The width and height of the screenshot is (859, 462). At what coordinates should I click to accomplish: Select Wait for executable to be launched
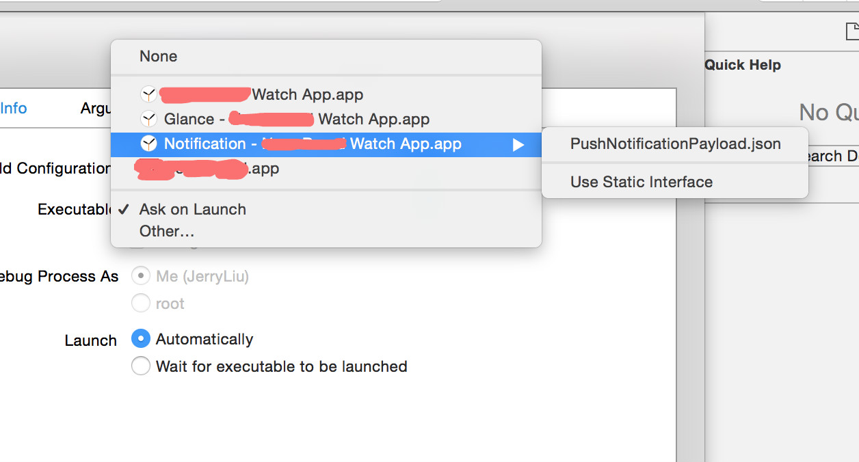click(x=141, y=366)
